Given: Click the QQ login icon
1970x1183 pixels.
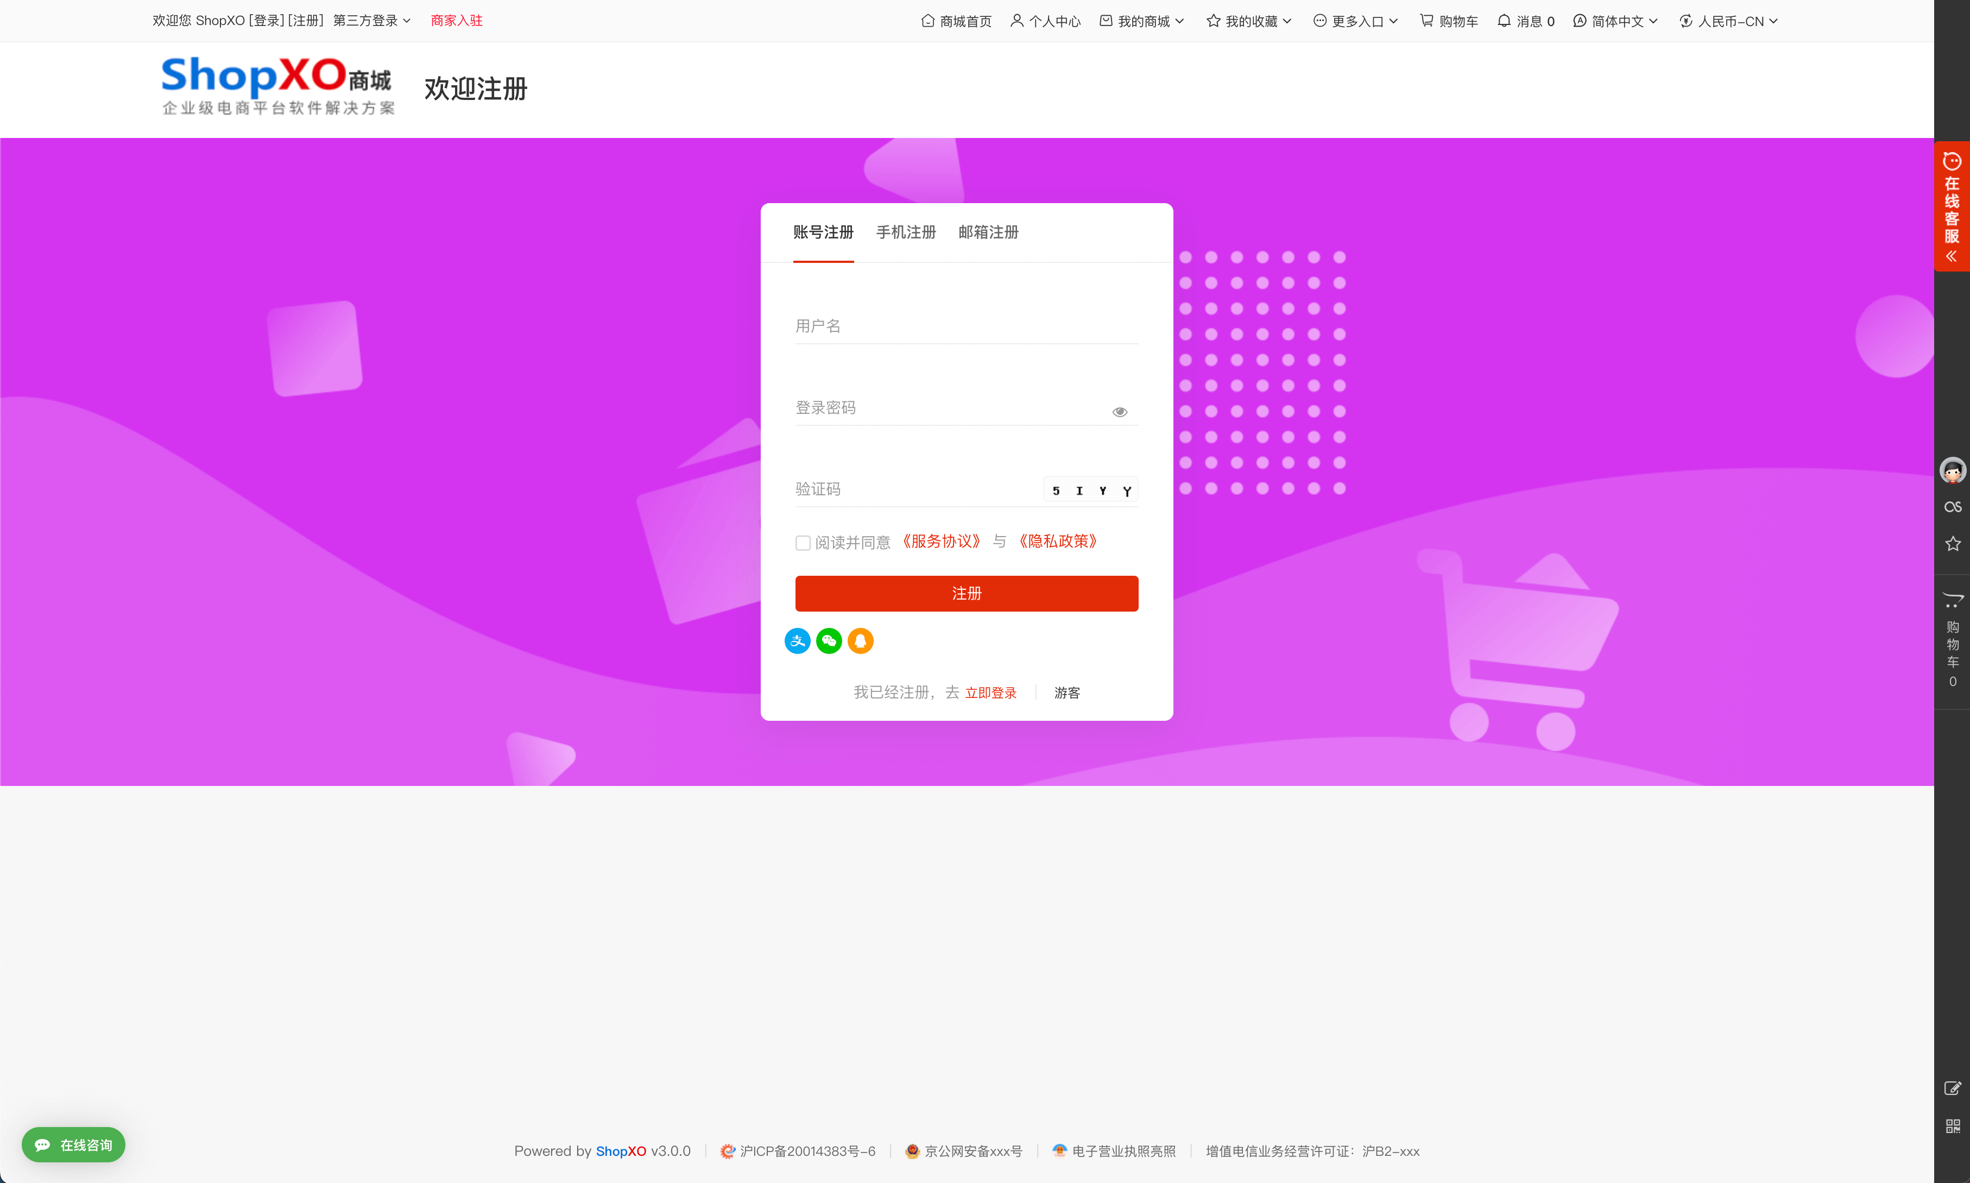Looking at the screenshot, I should 861,641.
